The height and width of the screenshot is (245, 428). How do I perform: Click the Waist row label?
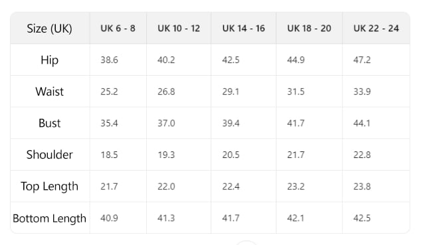coord(49,92)
